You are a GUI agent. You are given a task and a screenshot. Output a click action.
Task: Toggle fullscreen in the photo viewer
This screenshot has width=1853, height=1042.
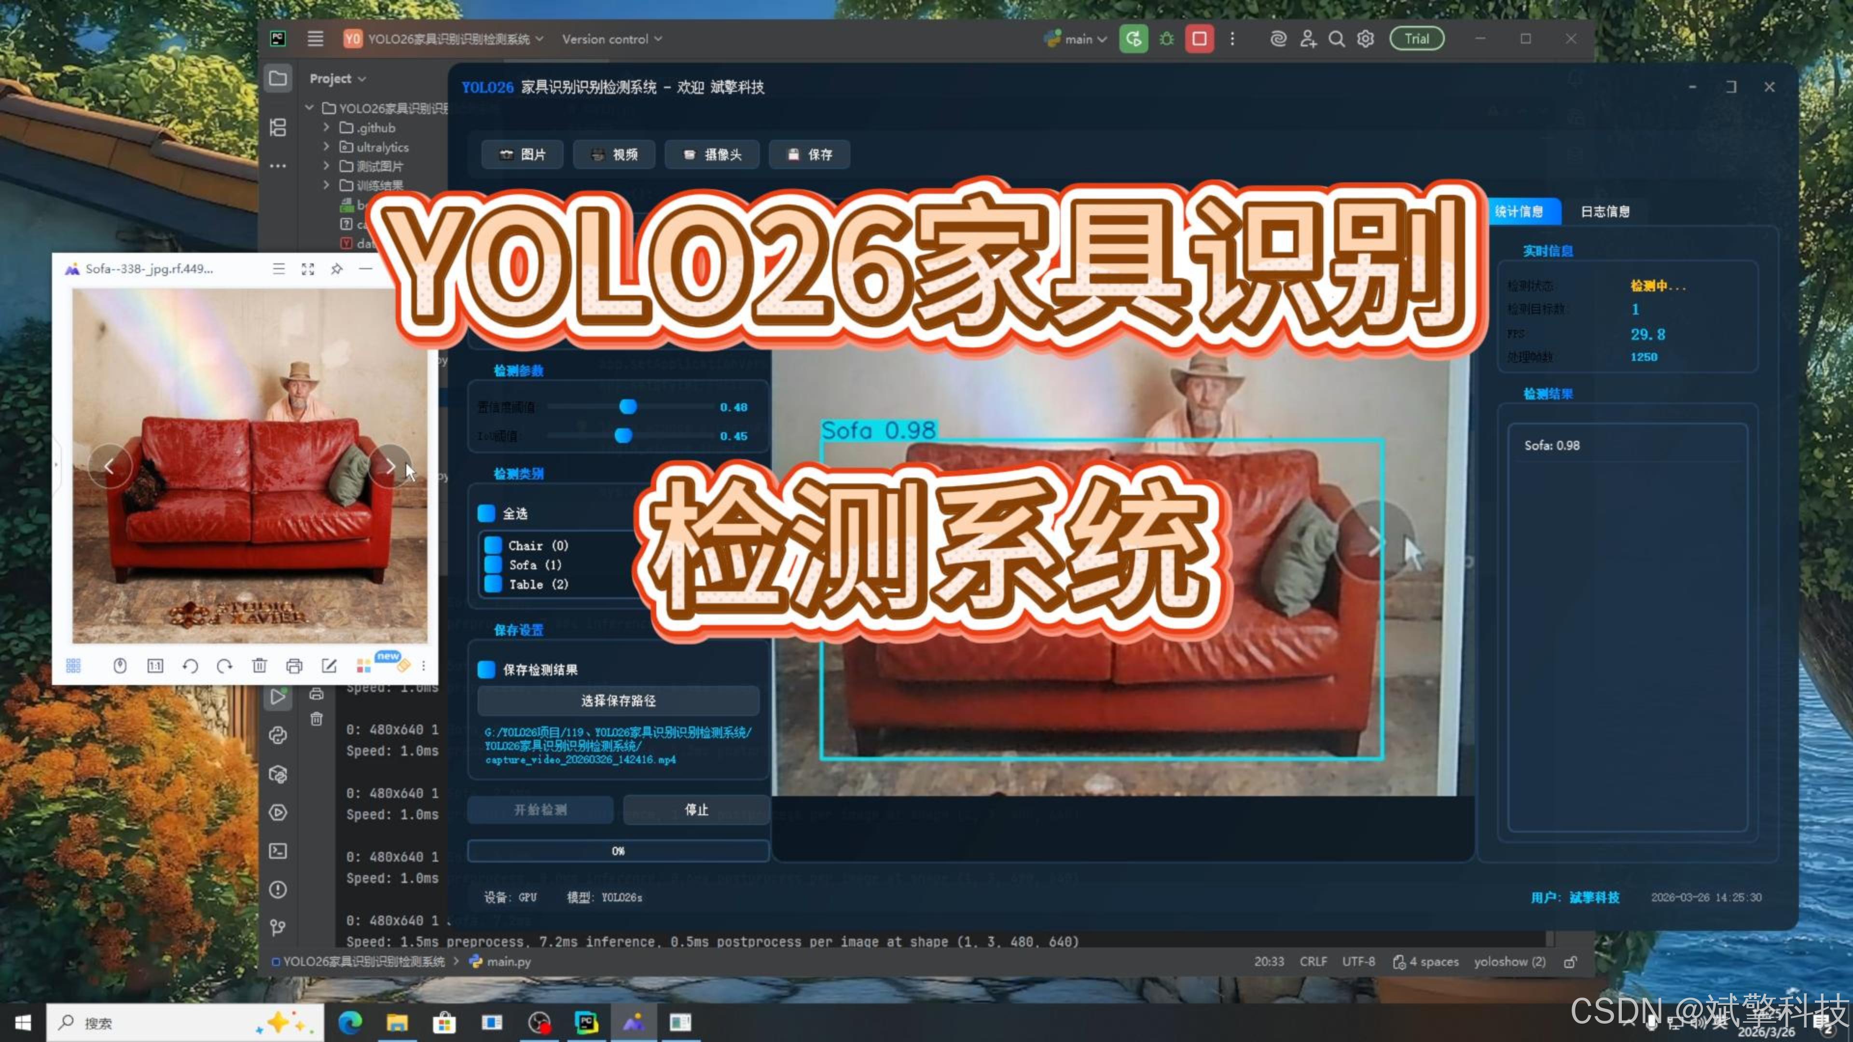(x=308, y=269)
